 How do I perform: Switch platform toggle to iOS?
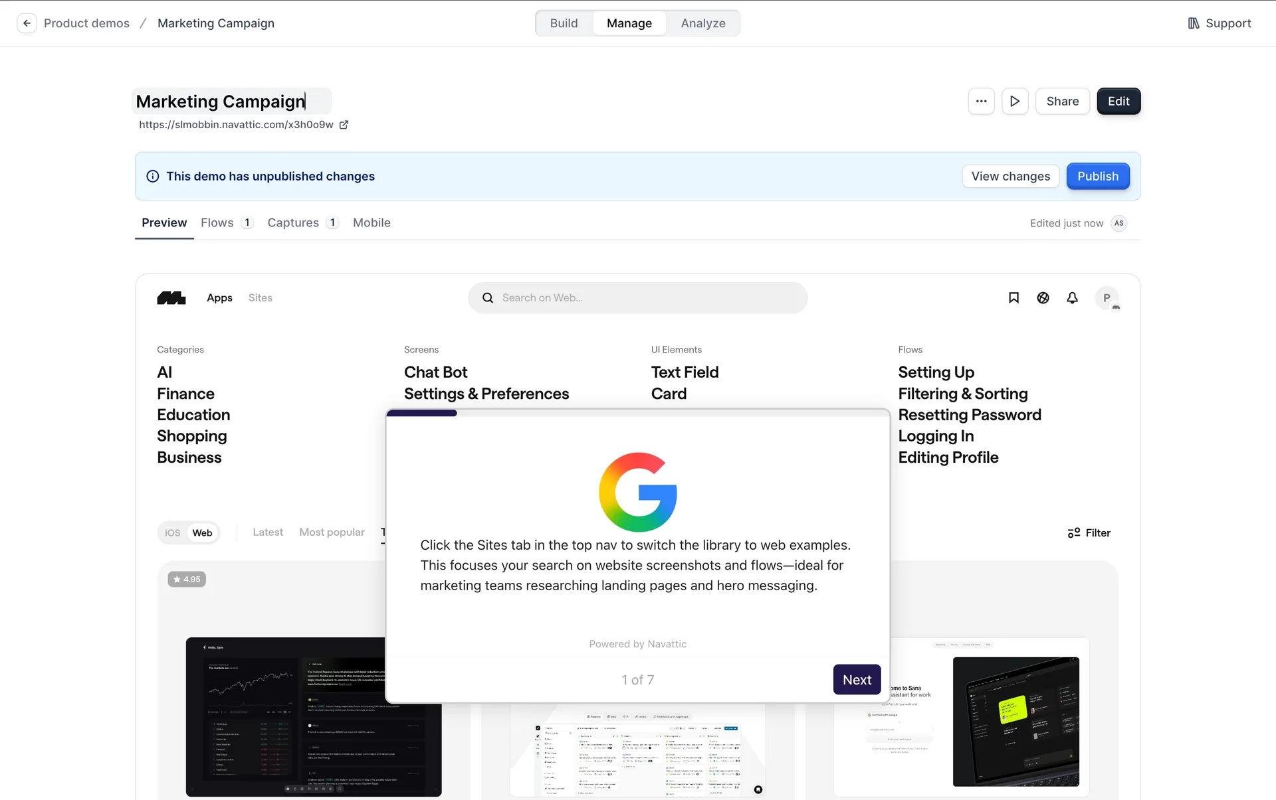point(173,533)
